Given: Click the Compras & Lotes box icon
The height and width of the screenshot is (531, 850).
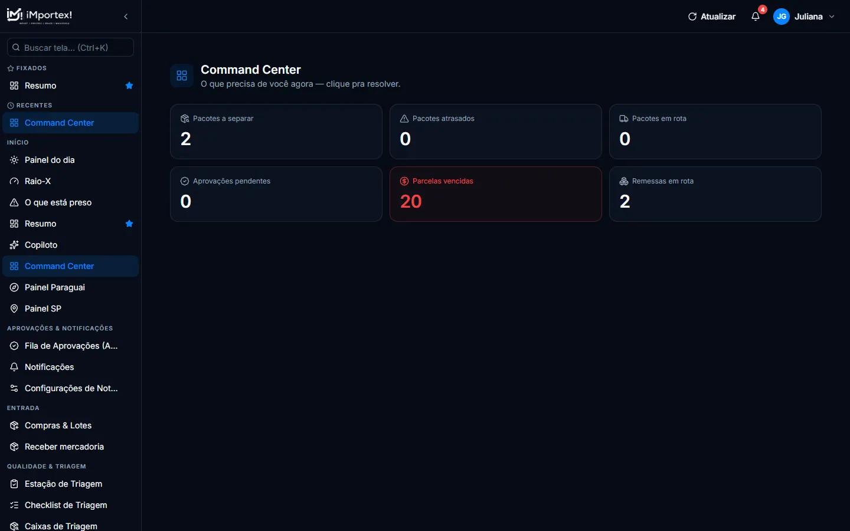Looking at the screenshot, I should click(14, 425).
